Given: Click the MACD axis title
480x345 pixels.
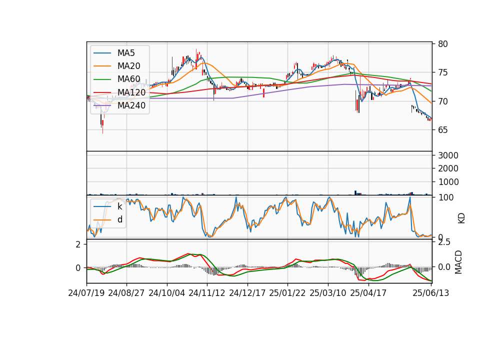Looking at the screenshot, I should (x=458, y=262).
